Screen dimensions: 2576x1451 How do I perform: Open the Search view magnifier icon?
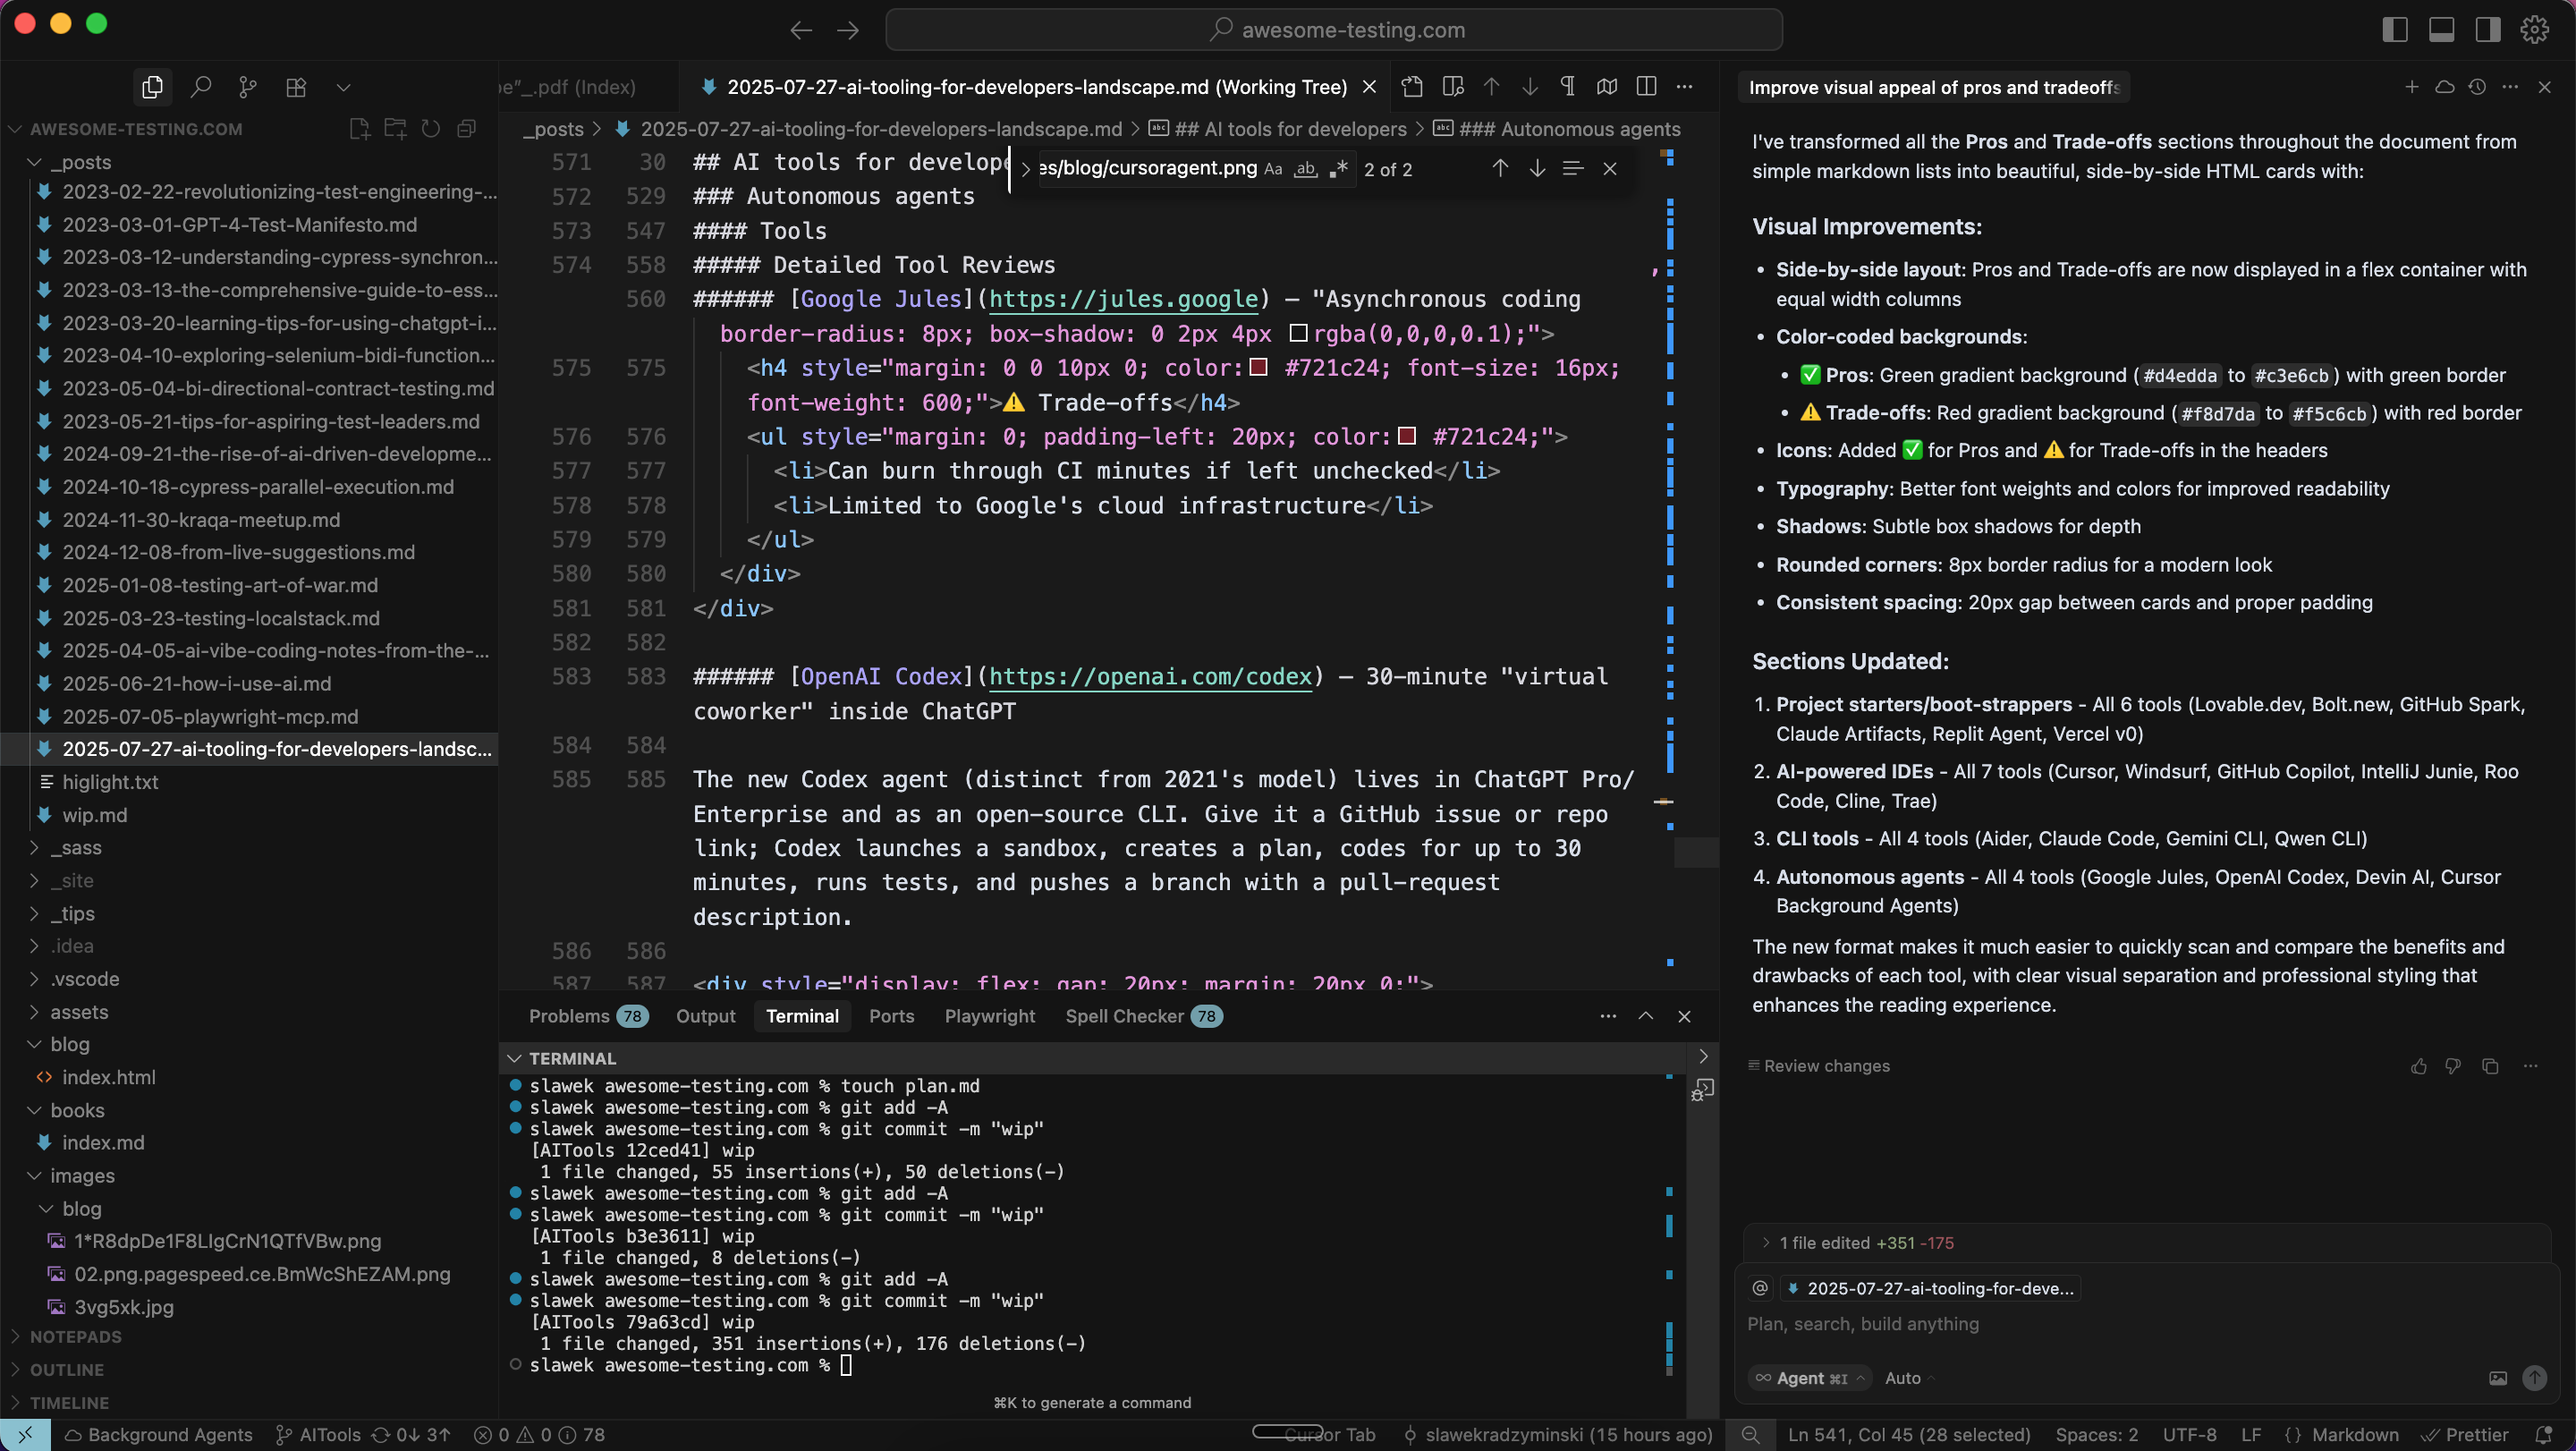200,87
